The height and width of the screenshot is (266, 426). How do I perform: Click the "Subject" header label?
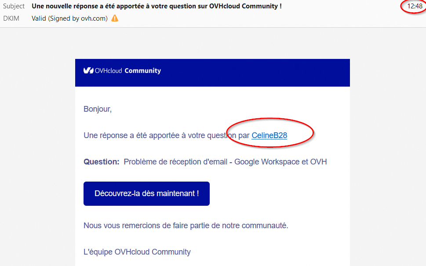14,6
